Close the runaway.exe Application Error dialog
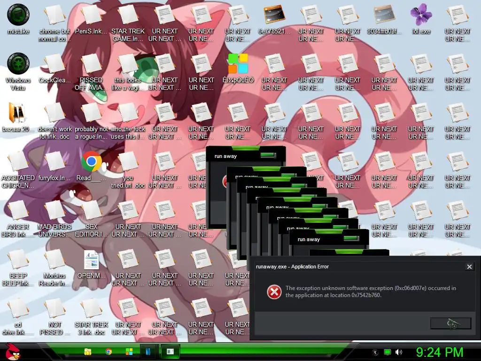Image resolution: width=481 pixels, height=361 pixels. [x=469, y=267]
